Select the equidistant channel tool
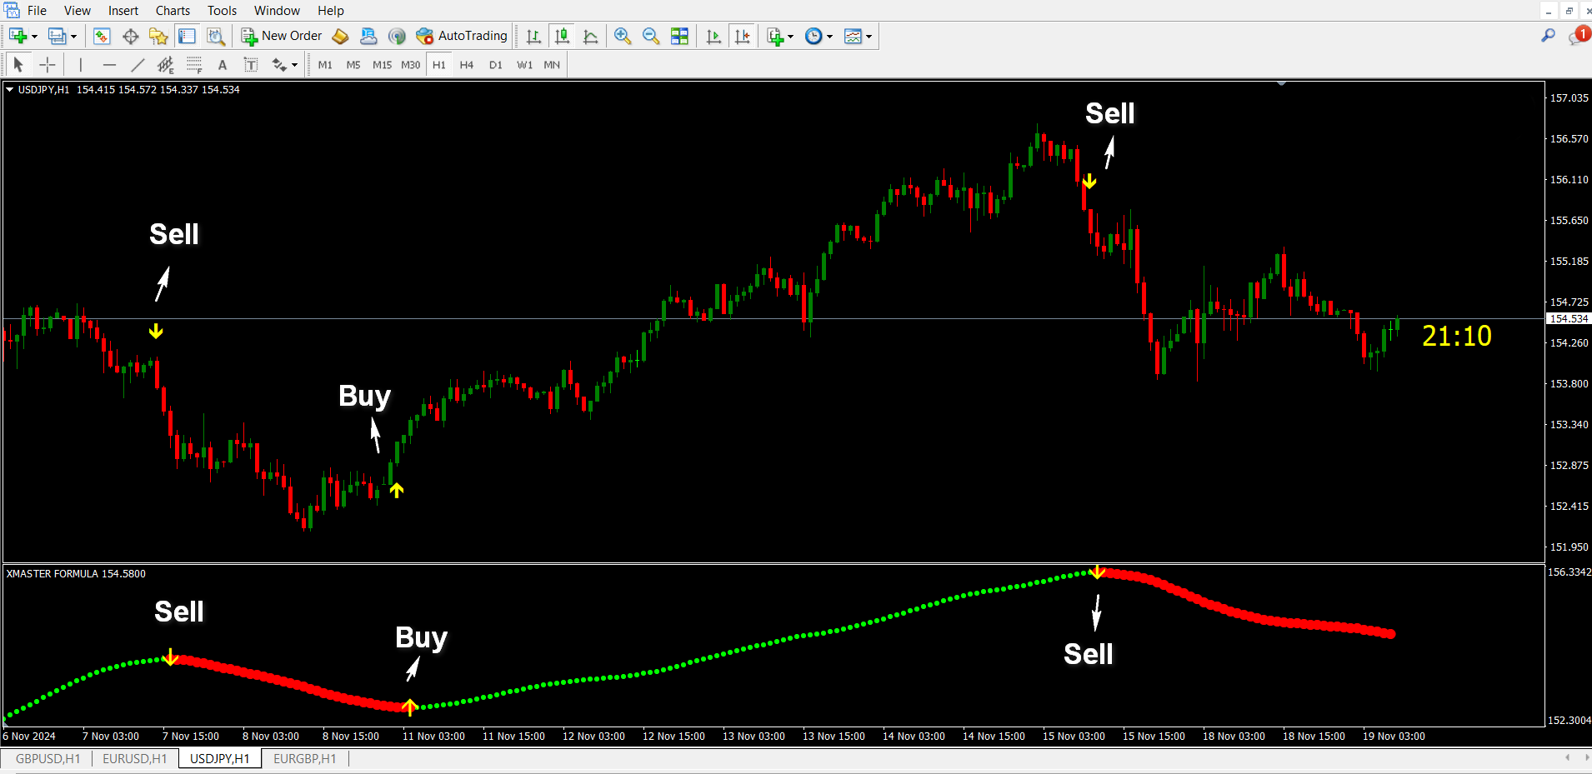 (166, 64)
